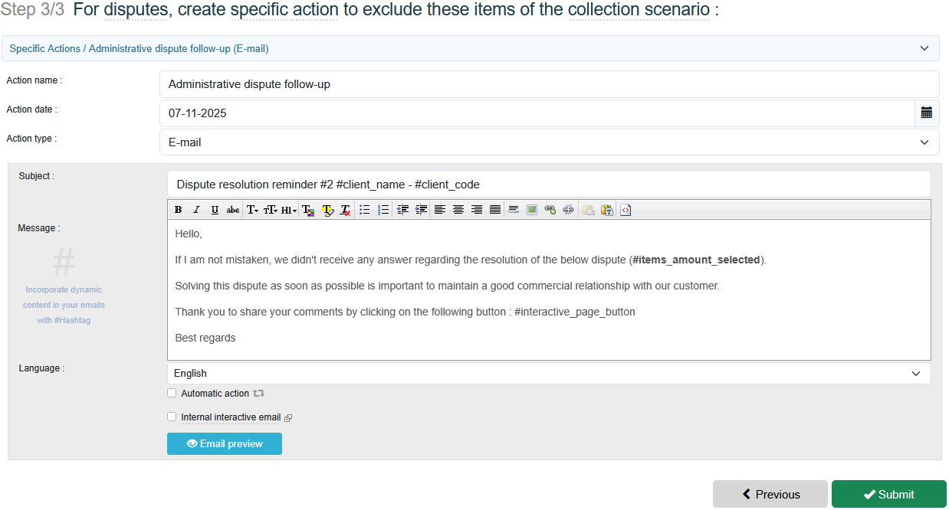Apply italic formatting to message text
Viewport: 949px width, 510px height.
196,210
